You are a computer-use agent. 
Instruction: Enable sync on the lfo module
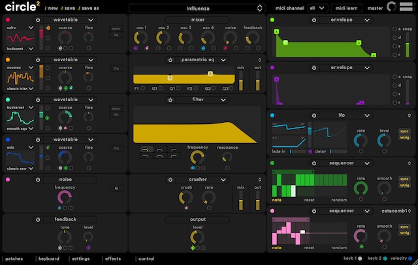point(404,131)
